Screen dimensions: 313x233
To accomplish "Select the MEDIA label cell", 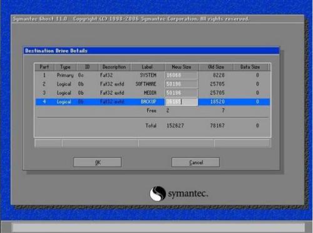I will point(150,92).
